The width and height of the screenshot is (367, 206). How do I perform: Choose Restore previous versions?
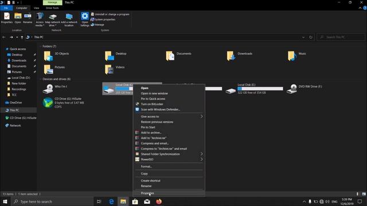click(169, 122)
